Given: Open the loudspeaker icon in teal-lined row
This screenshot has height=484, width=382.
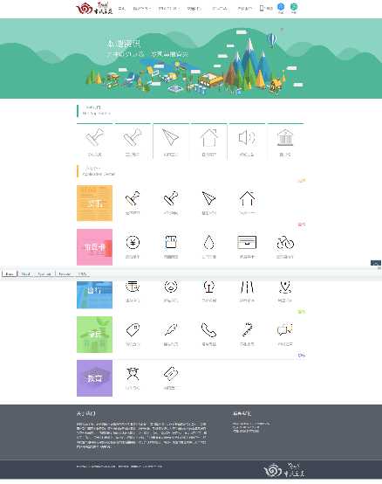Looking at the screenshot, I should [x=247, y=137].
